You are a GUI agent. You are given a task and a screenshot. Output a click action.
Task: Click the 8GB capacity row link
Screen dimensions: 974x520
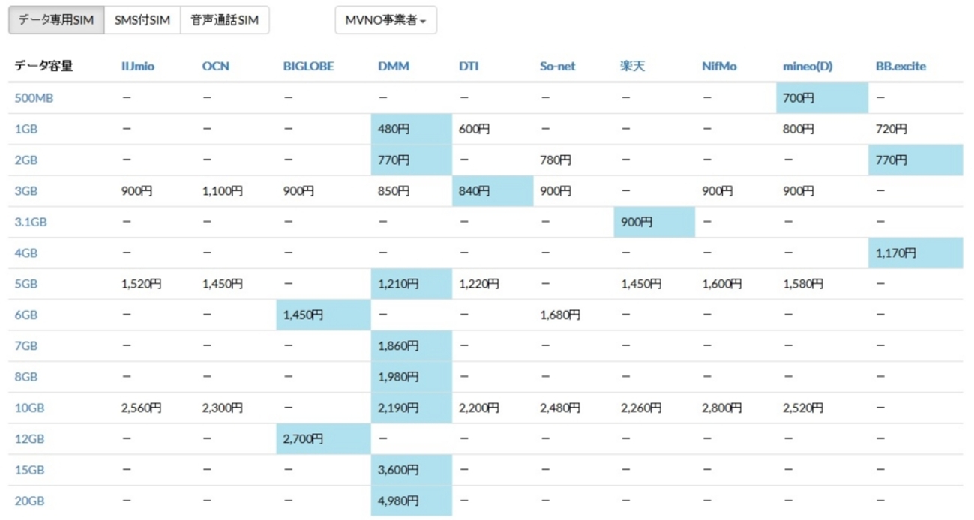(26, 377)
